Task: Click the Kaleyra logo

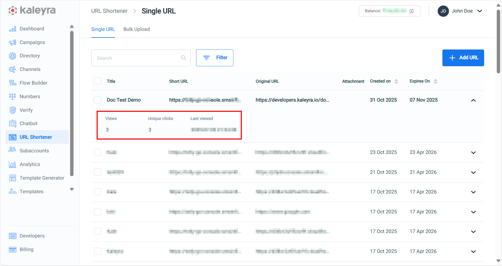Action: click(x=32, y=10)
